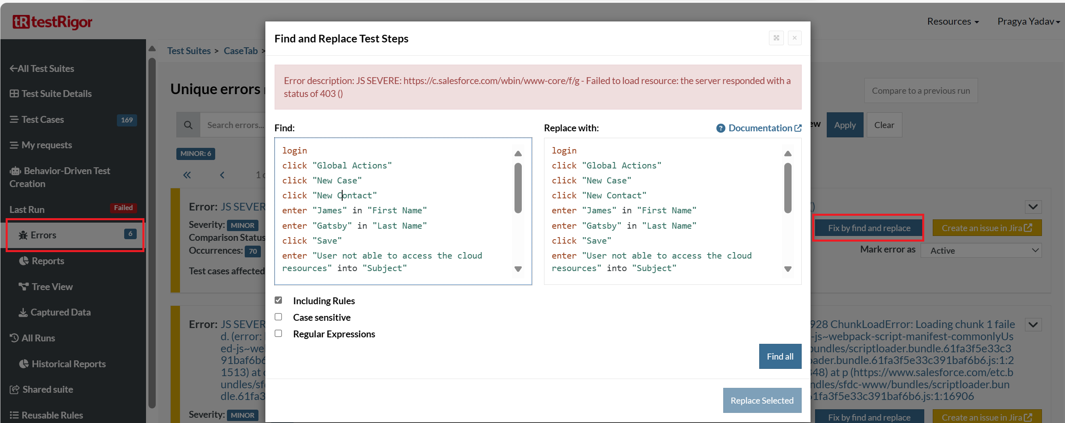The width and height of the screenshot is (1065, 423).
Task: Click the search magnifier icon
Action: coord(188,125)
